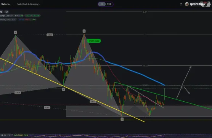Click the 0.618 Fibonacci level label
This screenshot has height=138, width=212.
[145, 66]
